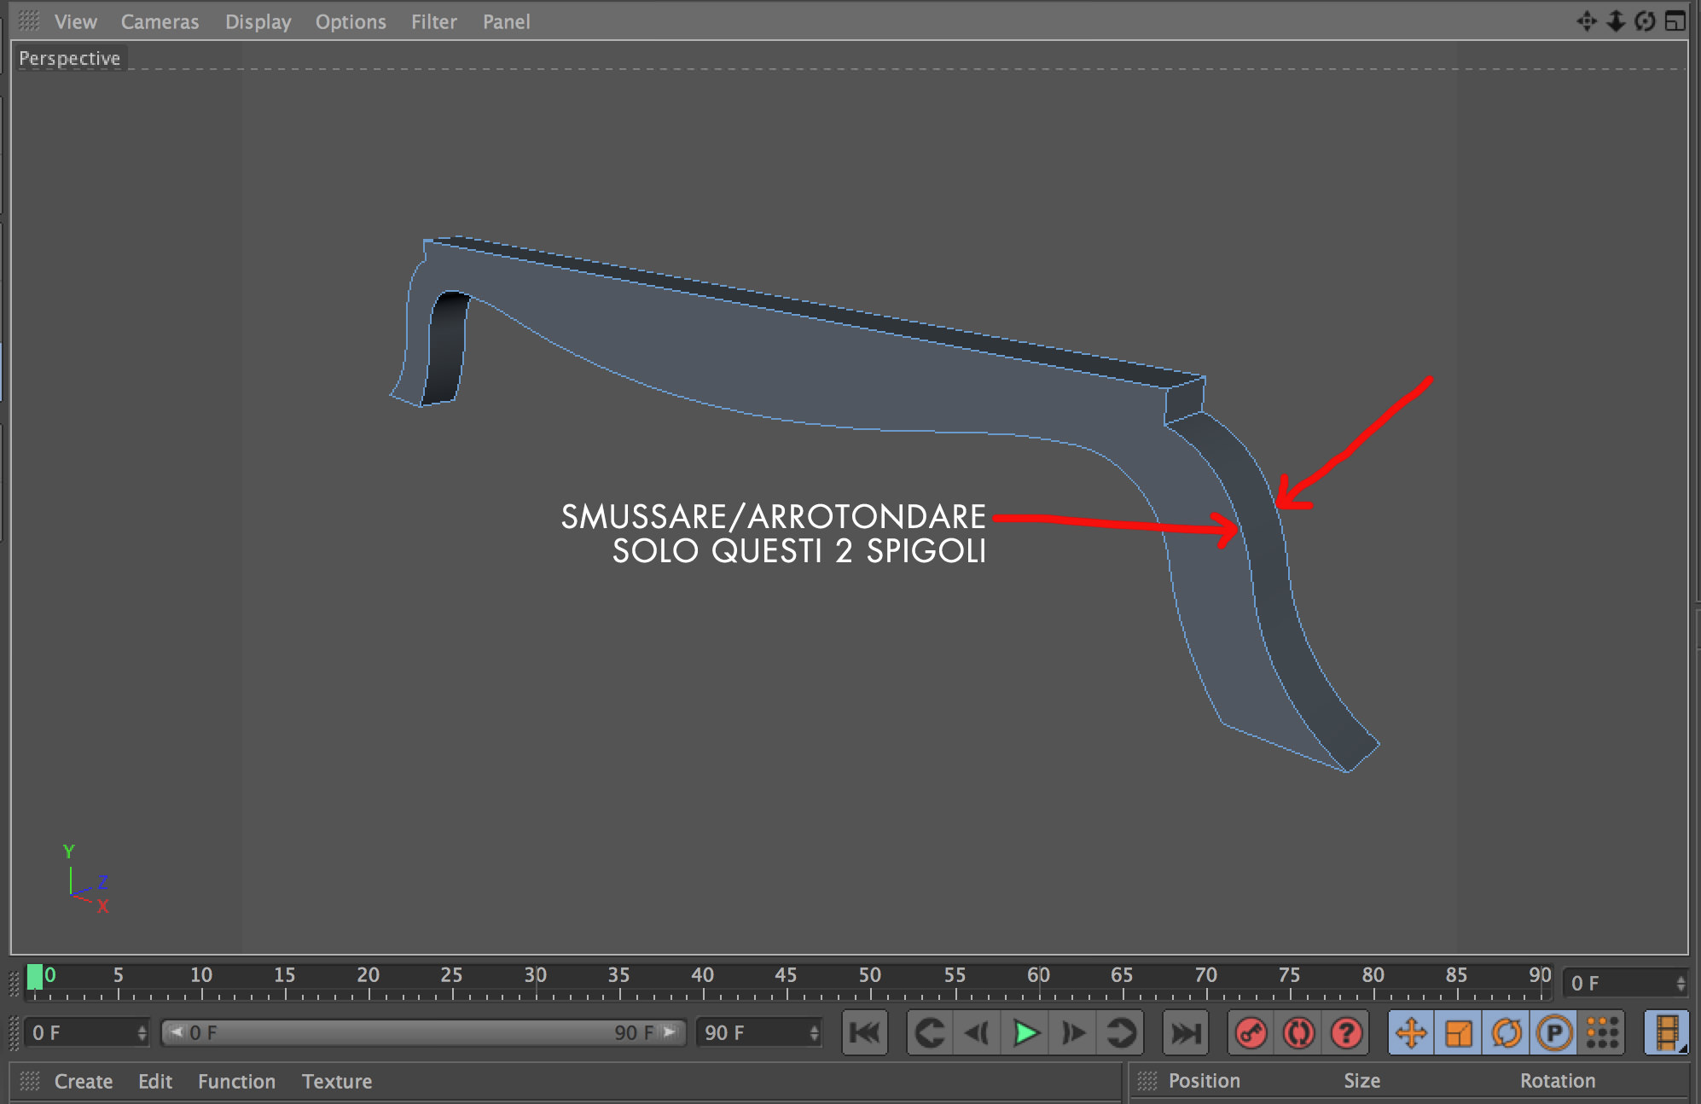
Task: Click the viewport dolly zoom icon
Action: coord(1615,21)
